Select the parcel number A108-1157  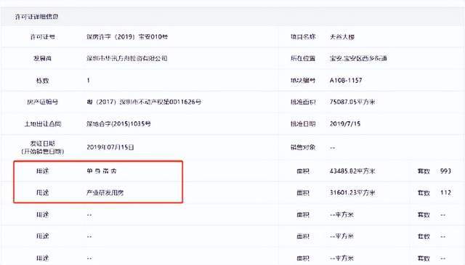click(x=346, y=81)
